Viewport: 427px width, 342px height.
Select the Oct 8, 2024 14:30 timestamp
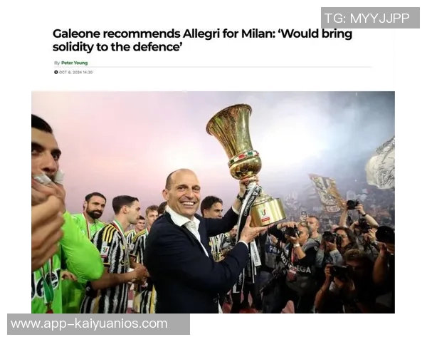click(x=75, y=72)
